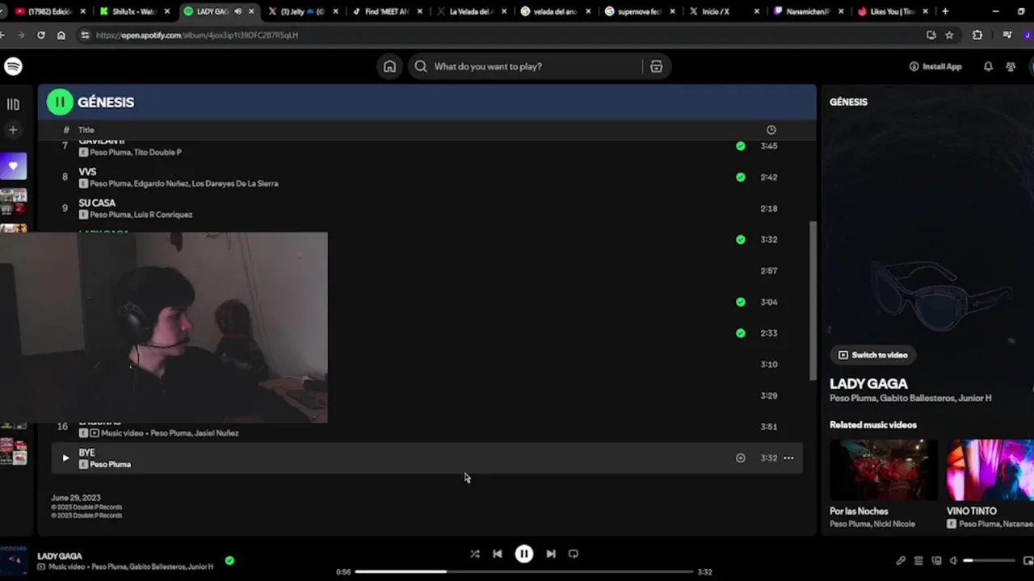Skip to next track
The height and width of the screenshot is (581, 1034).
[551, 554]
